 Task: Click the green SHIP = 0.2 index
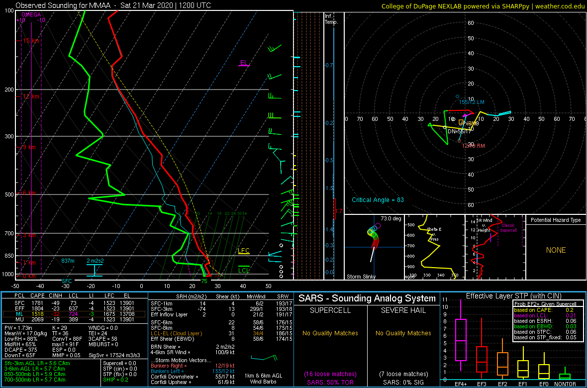(117, 380)
